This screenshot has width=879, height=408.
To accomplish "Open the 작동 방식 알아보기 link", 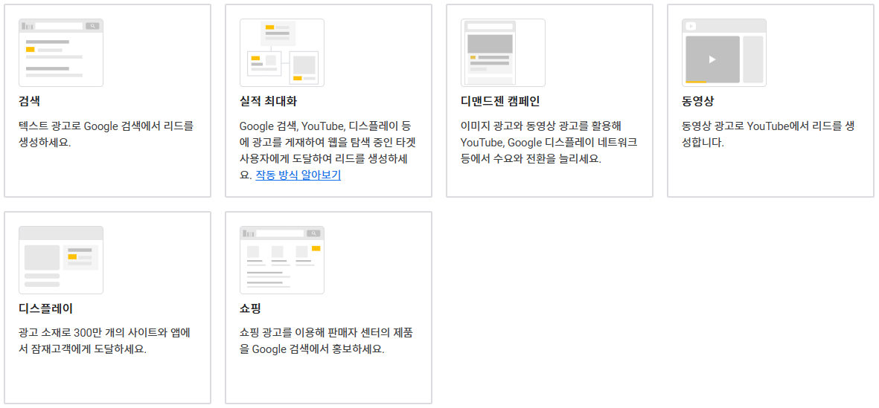I will click(298, 175).
